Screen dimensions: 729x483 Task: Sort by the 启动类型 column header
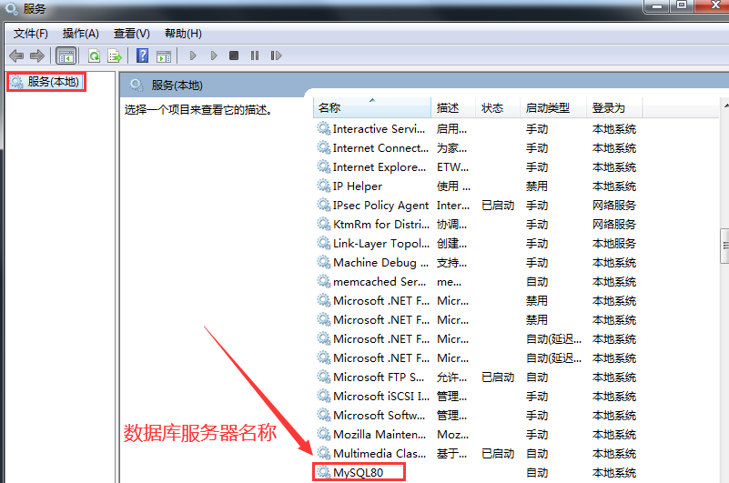[553, 108]
